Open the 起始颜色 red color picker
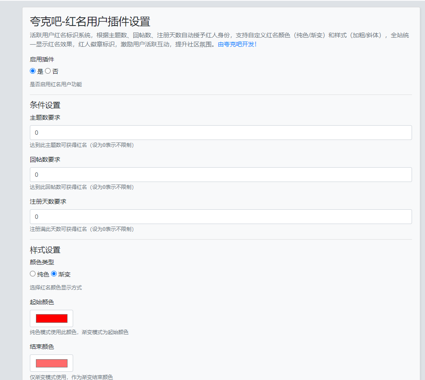The width and height of the screenshot is (425, 380). point(52,318)
